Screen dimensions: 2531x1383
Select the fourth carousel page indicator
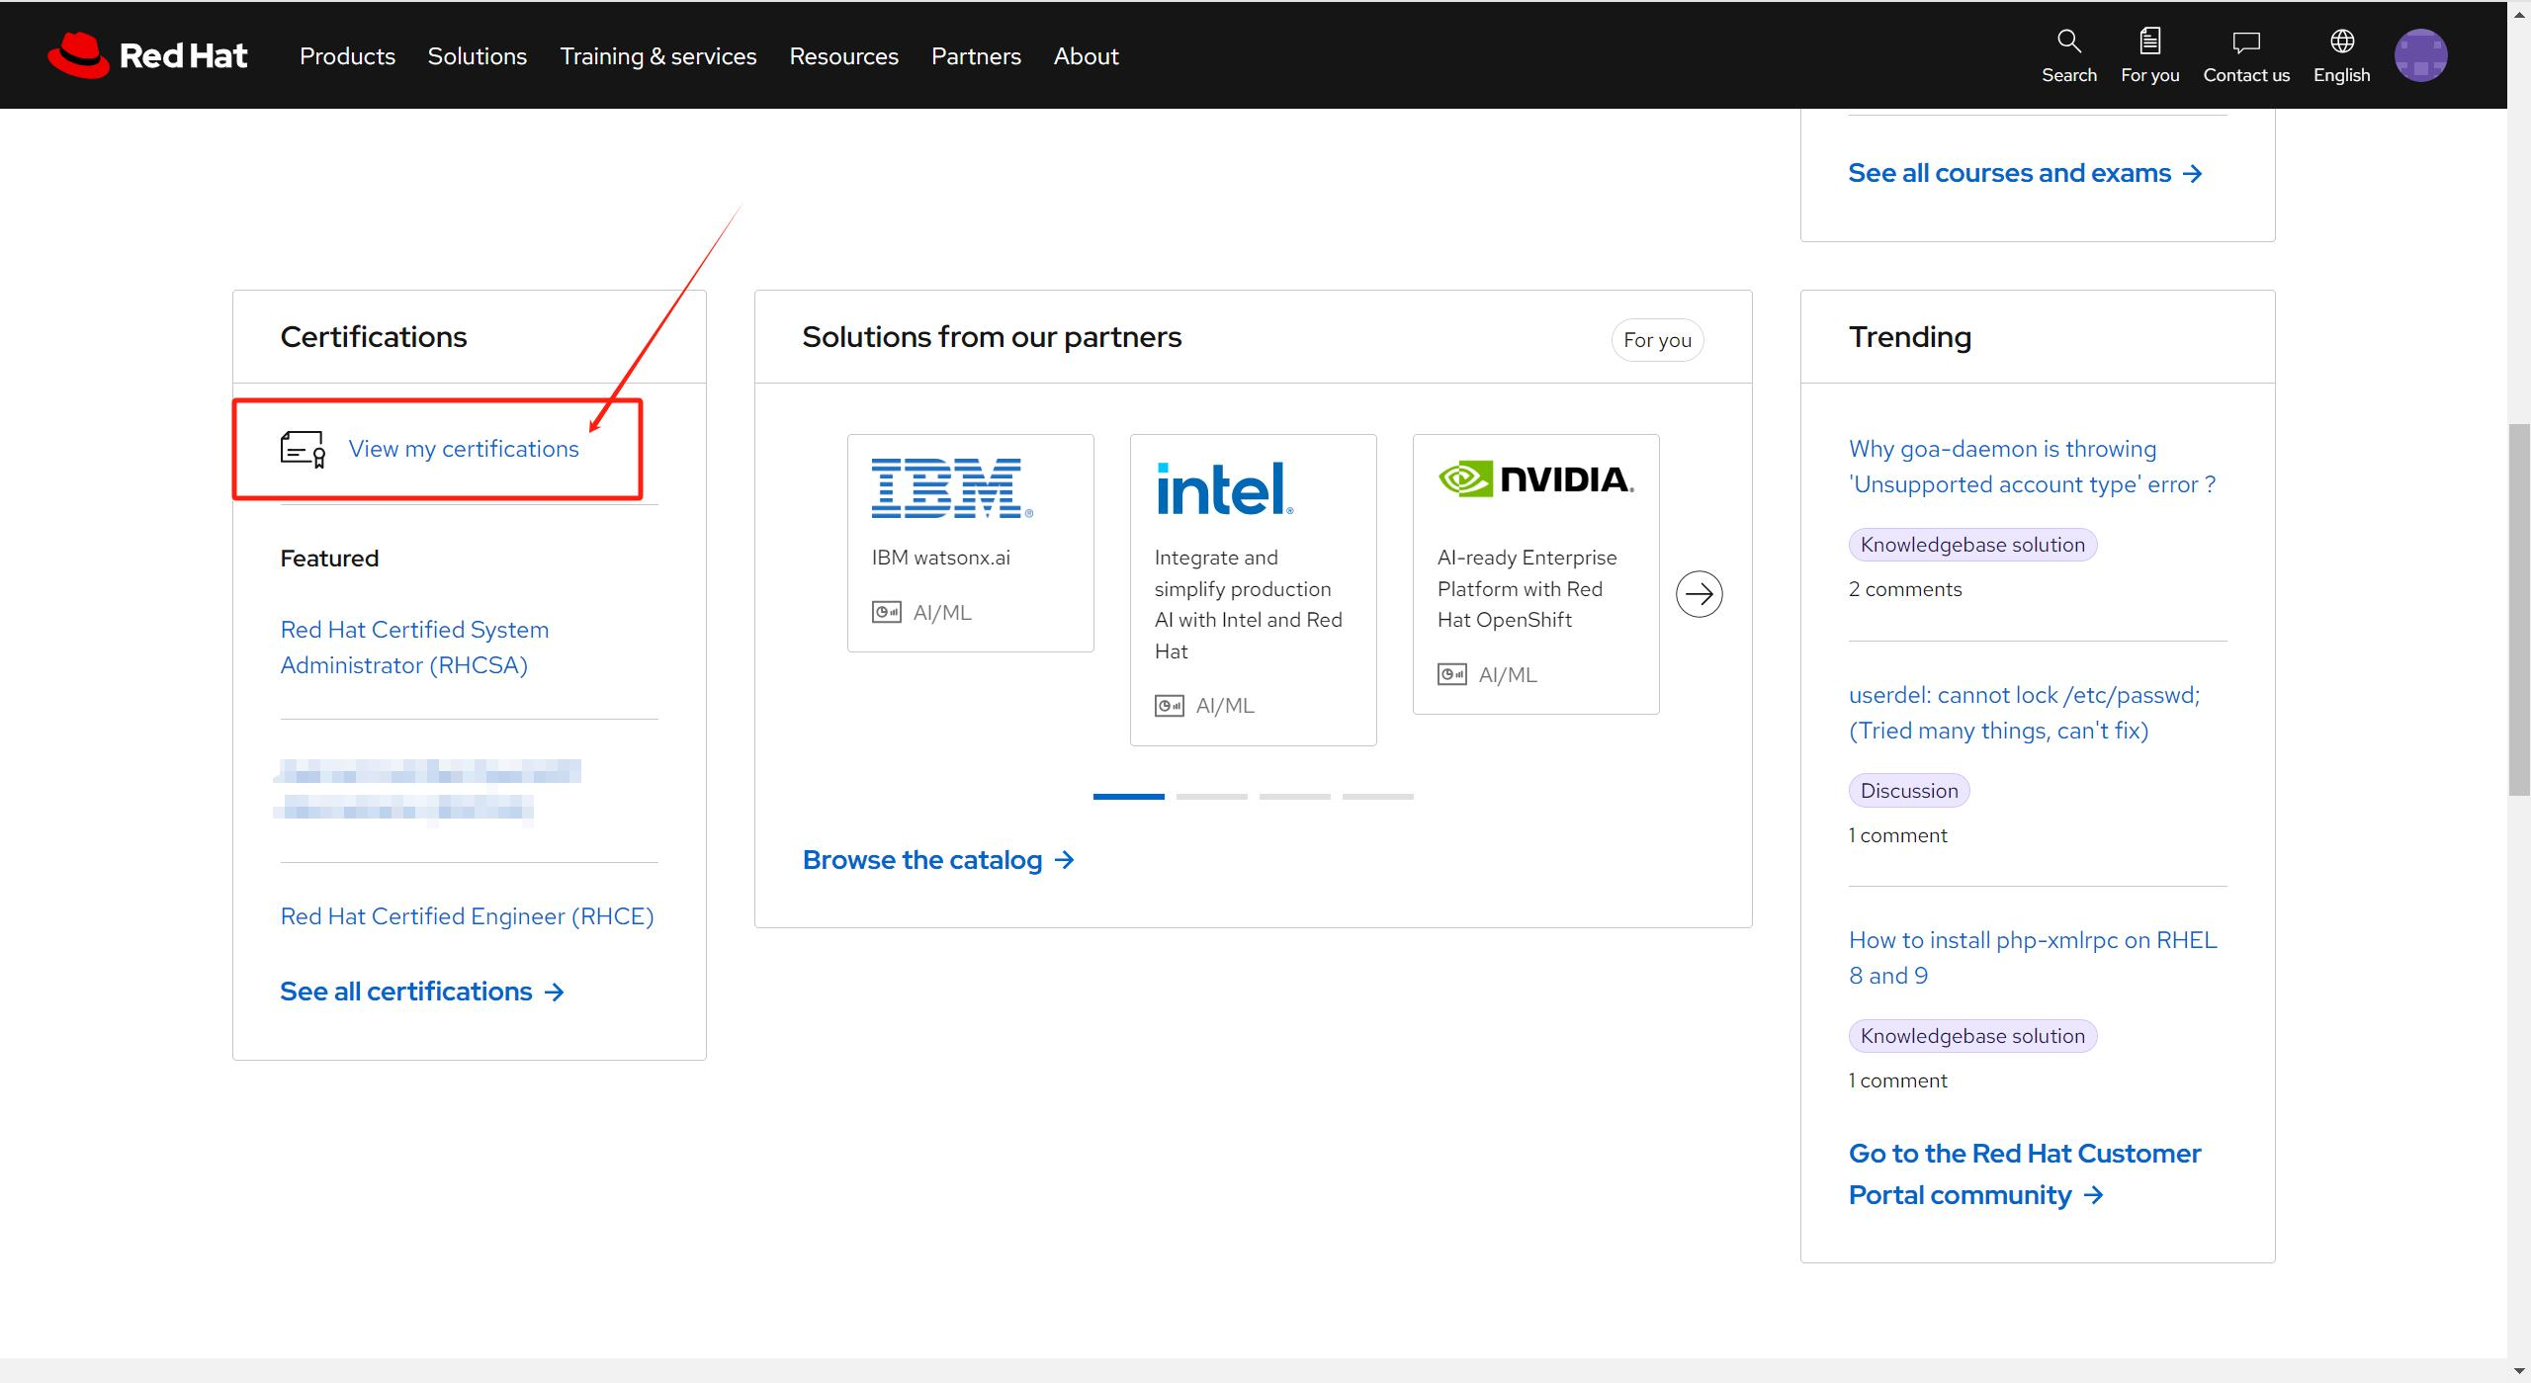[1377, 796]
